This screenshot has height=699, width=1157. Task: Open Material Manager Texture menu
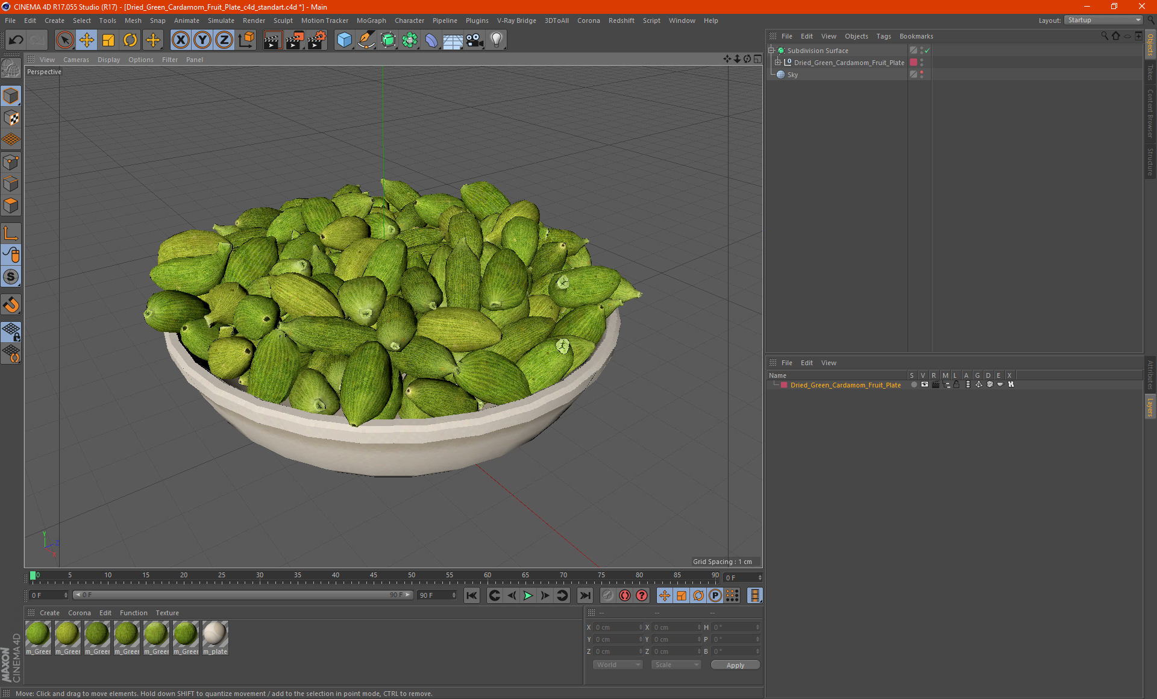[x=167, y=613]
